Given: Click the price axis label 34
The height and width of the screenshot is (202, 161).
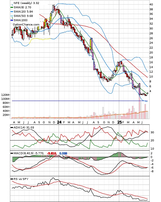Looking at the screenshot, I should click(151, 19).
